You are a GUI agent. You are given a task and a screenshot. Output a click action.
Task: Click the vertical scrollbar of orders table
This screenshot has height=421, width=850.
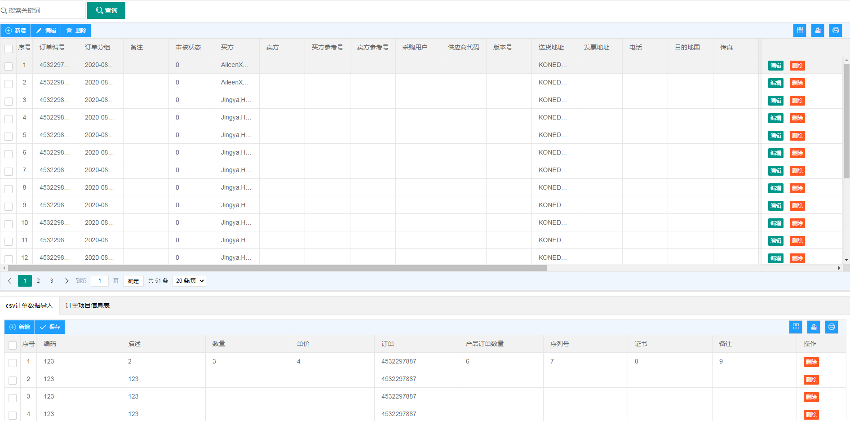pyautogui.click(x=846, y=121)
